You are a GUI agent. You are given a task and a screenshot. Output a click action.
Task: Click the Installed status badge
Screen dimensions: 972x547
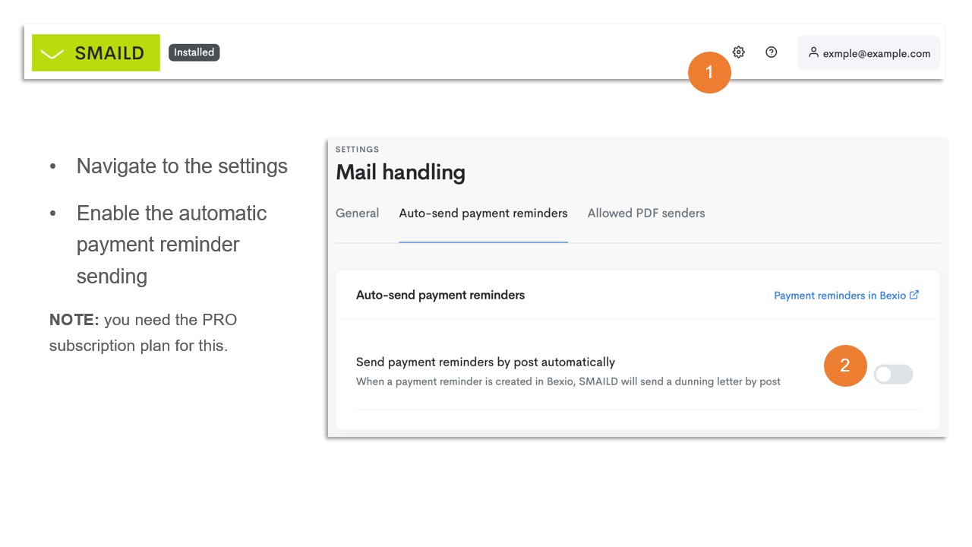194,52
